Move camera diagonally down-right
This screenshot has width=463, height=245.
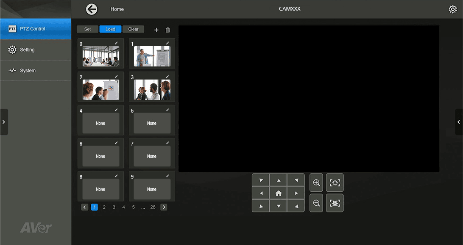pos(296,206)
